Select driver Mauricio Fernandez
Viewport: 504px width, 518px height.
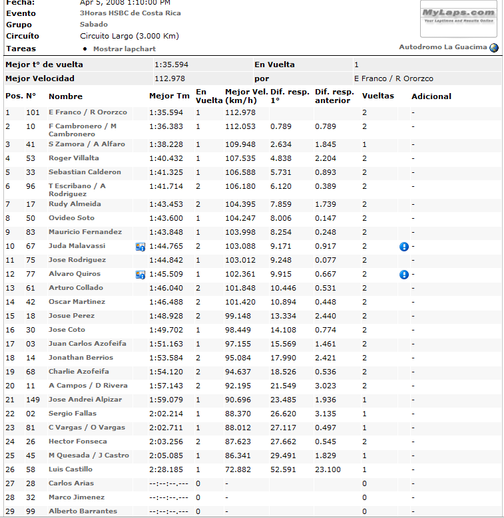point(85,232)
